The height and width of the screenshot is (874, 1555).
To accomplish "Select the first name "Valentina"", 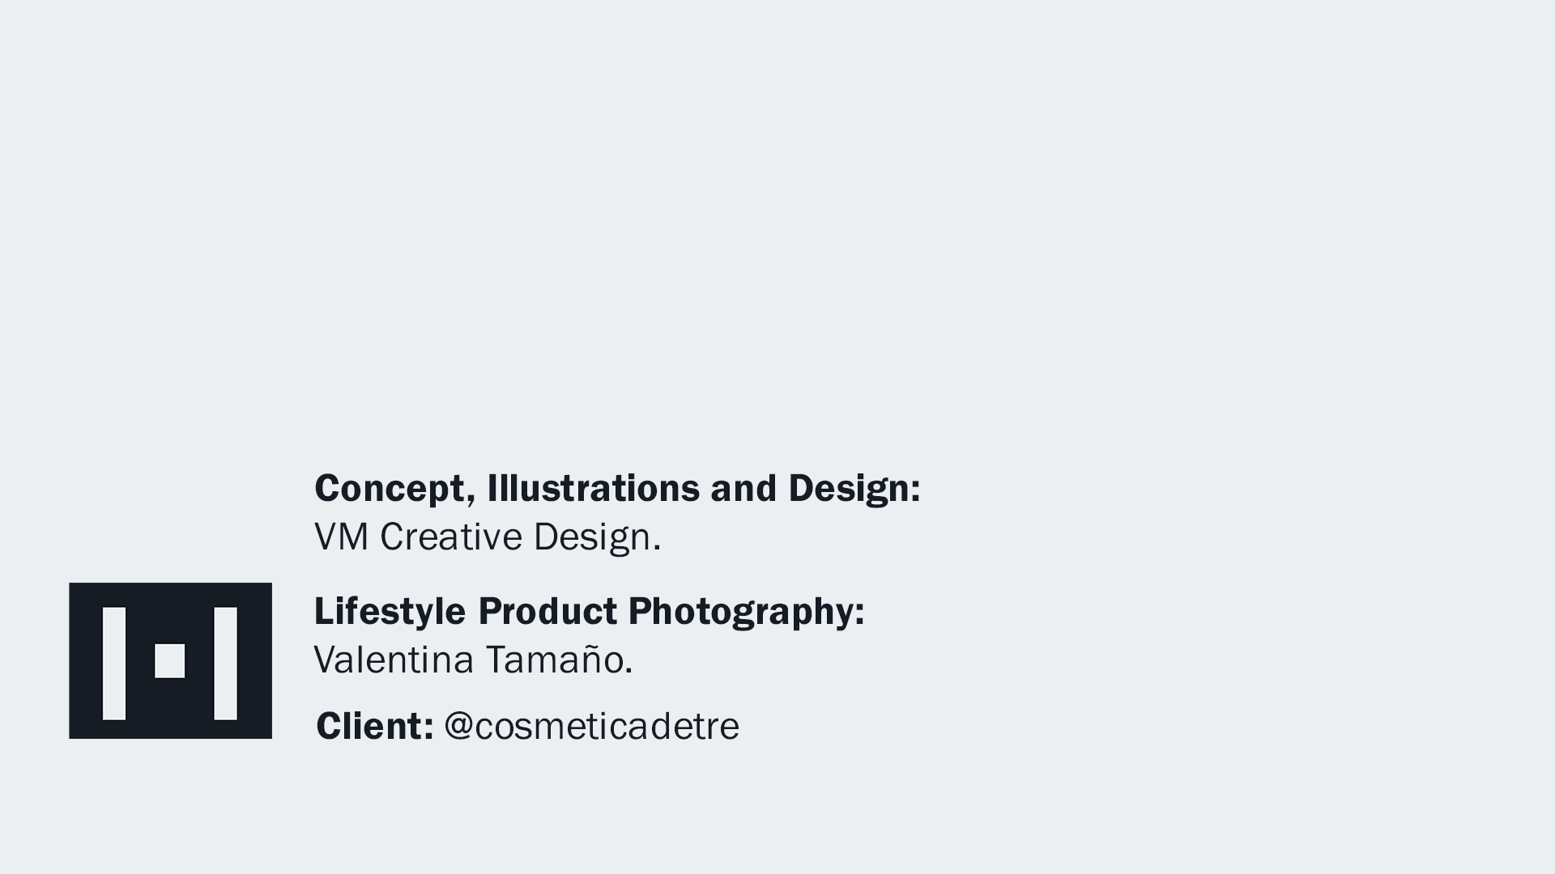I will (x=394, y=660).
